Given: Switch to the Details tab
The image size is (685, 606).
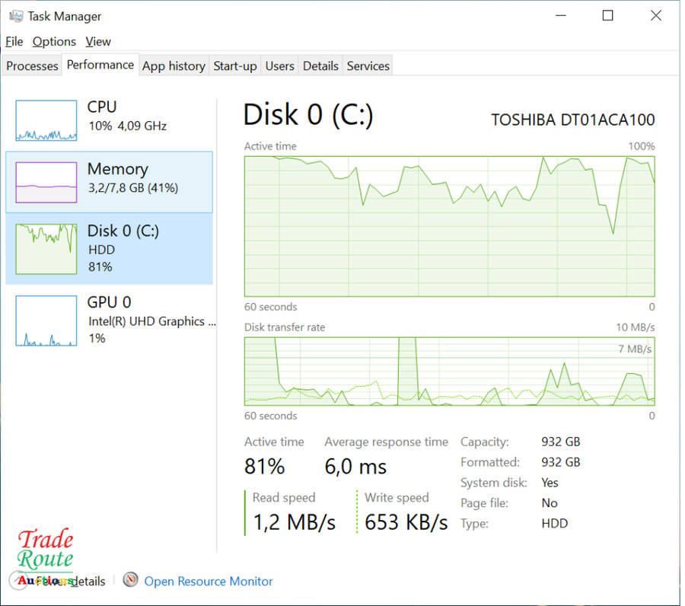Looking at the screenshot, I should coord(320,66).
